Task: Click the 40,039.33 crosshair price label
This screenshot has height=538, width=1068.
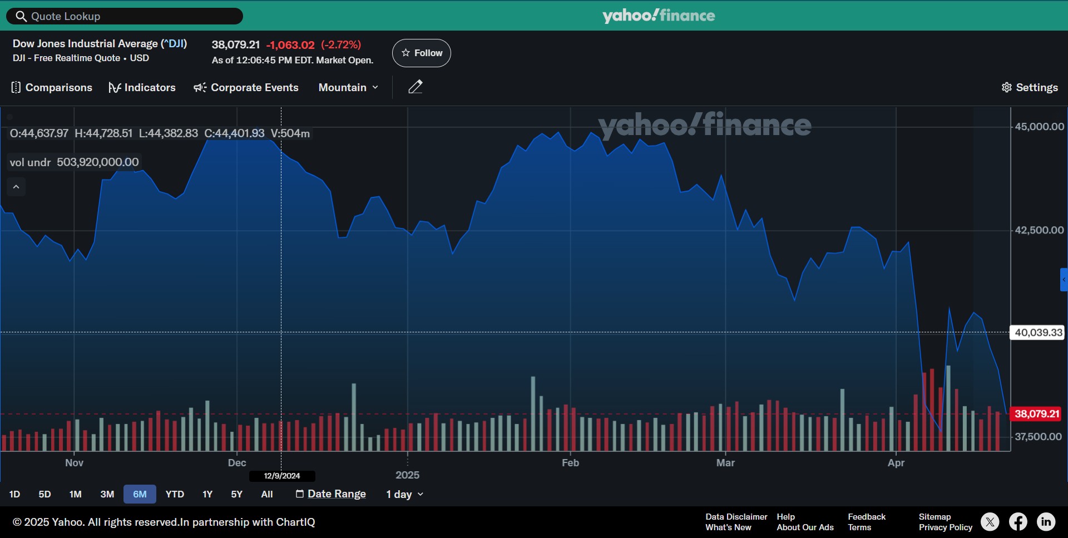Action: (1037, 332)
